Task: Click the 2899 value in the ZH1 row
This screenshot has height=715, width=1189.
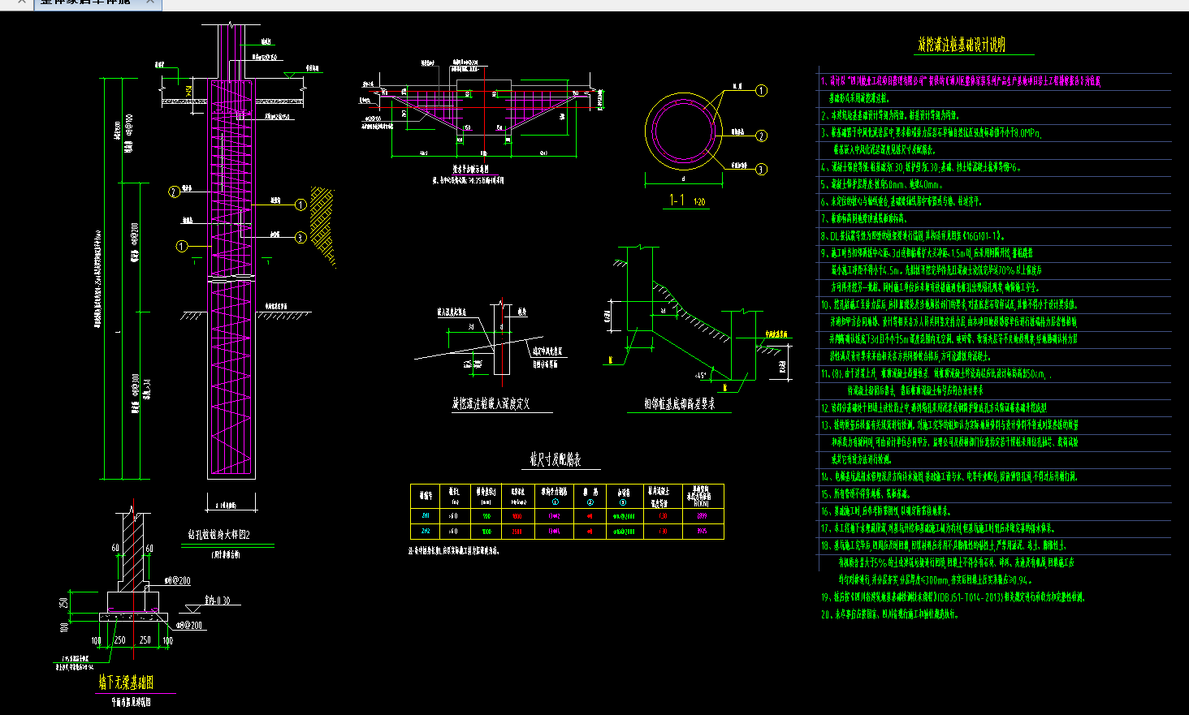Action: [x=702, y=515]
